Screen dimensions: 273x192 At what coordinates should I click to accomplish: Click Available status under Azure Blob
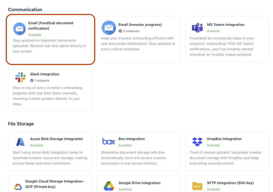click(x=36, y=145)
